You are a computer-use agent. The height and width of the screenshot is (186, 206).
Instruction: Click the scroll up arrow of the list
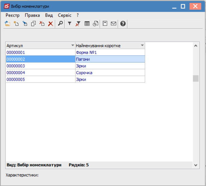click(x=195, y=46)
